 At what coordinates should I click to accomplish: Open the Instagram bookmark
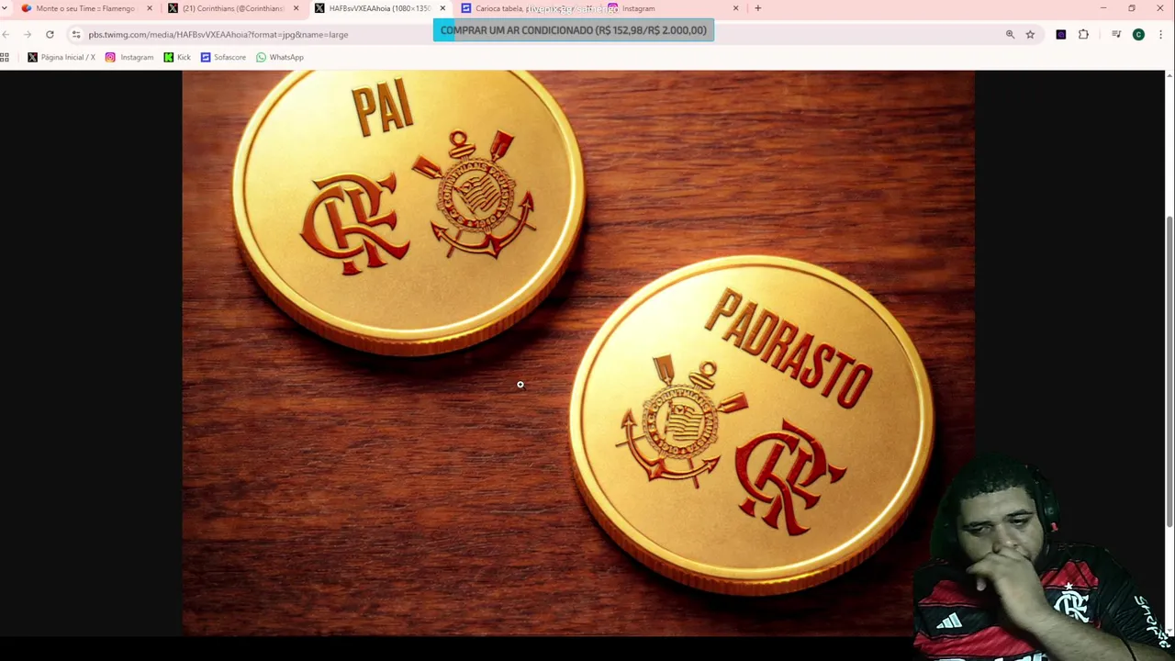129,57
